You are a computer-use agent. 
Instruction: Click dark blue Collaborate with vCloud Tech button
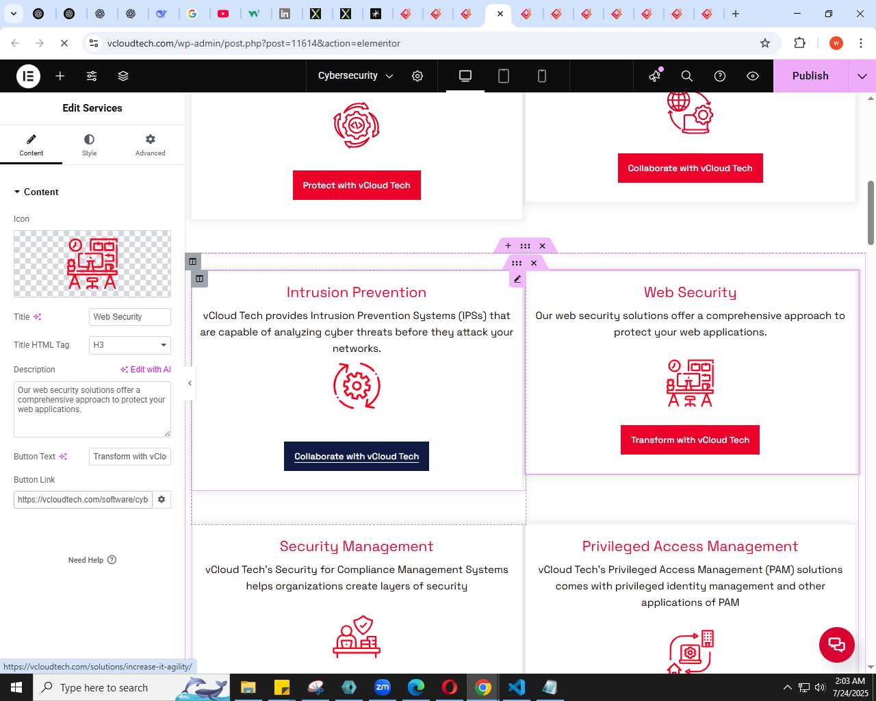tap(357, 457)
